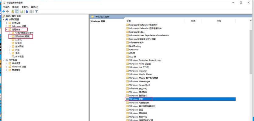The image size is (254, 121).
Task: Expand 软件设置 under 用户配置
Action: pos(7,63)
